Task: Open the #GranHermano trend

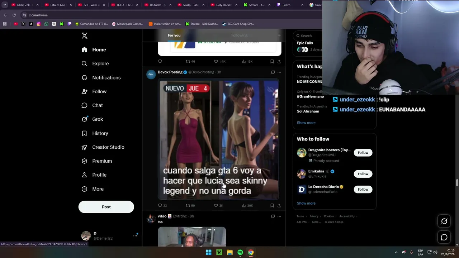Action: coord(310,96)
